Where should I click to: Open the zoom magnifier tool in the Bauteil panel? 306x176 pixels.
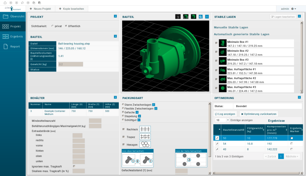click(200, 17)
